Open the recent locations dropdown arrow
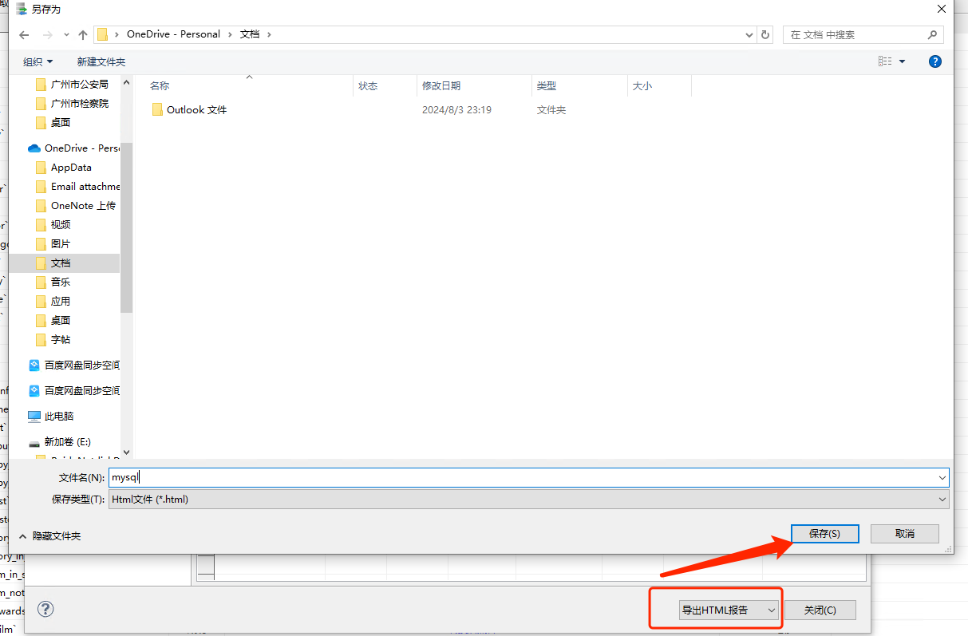 (x=67, y=35)
